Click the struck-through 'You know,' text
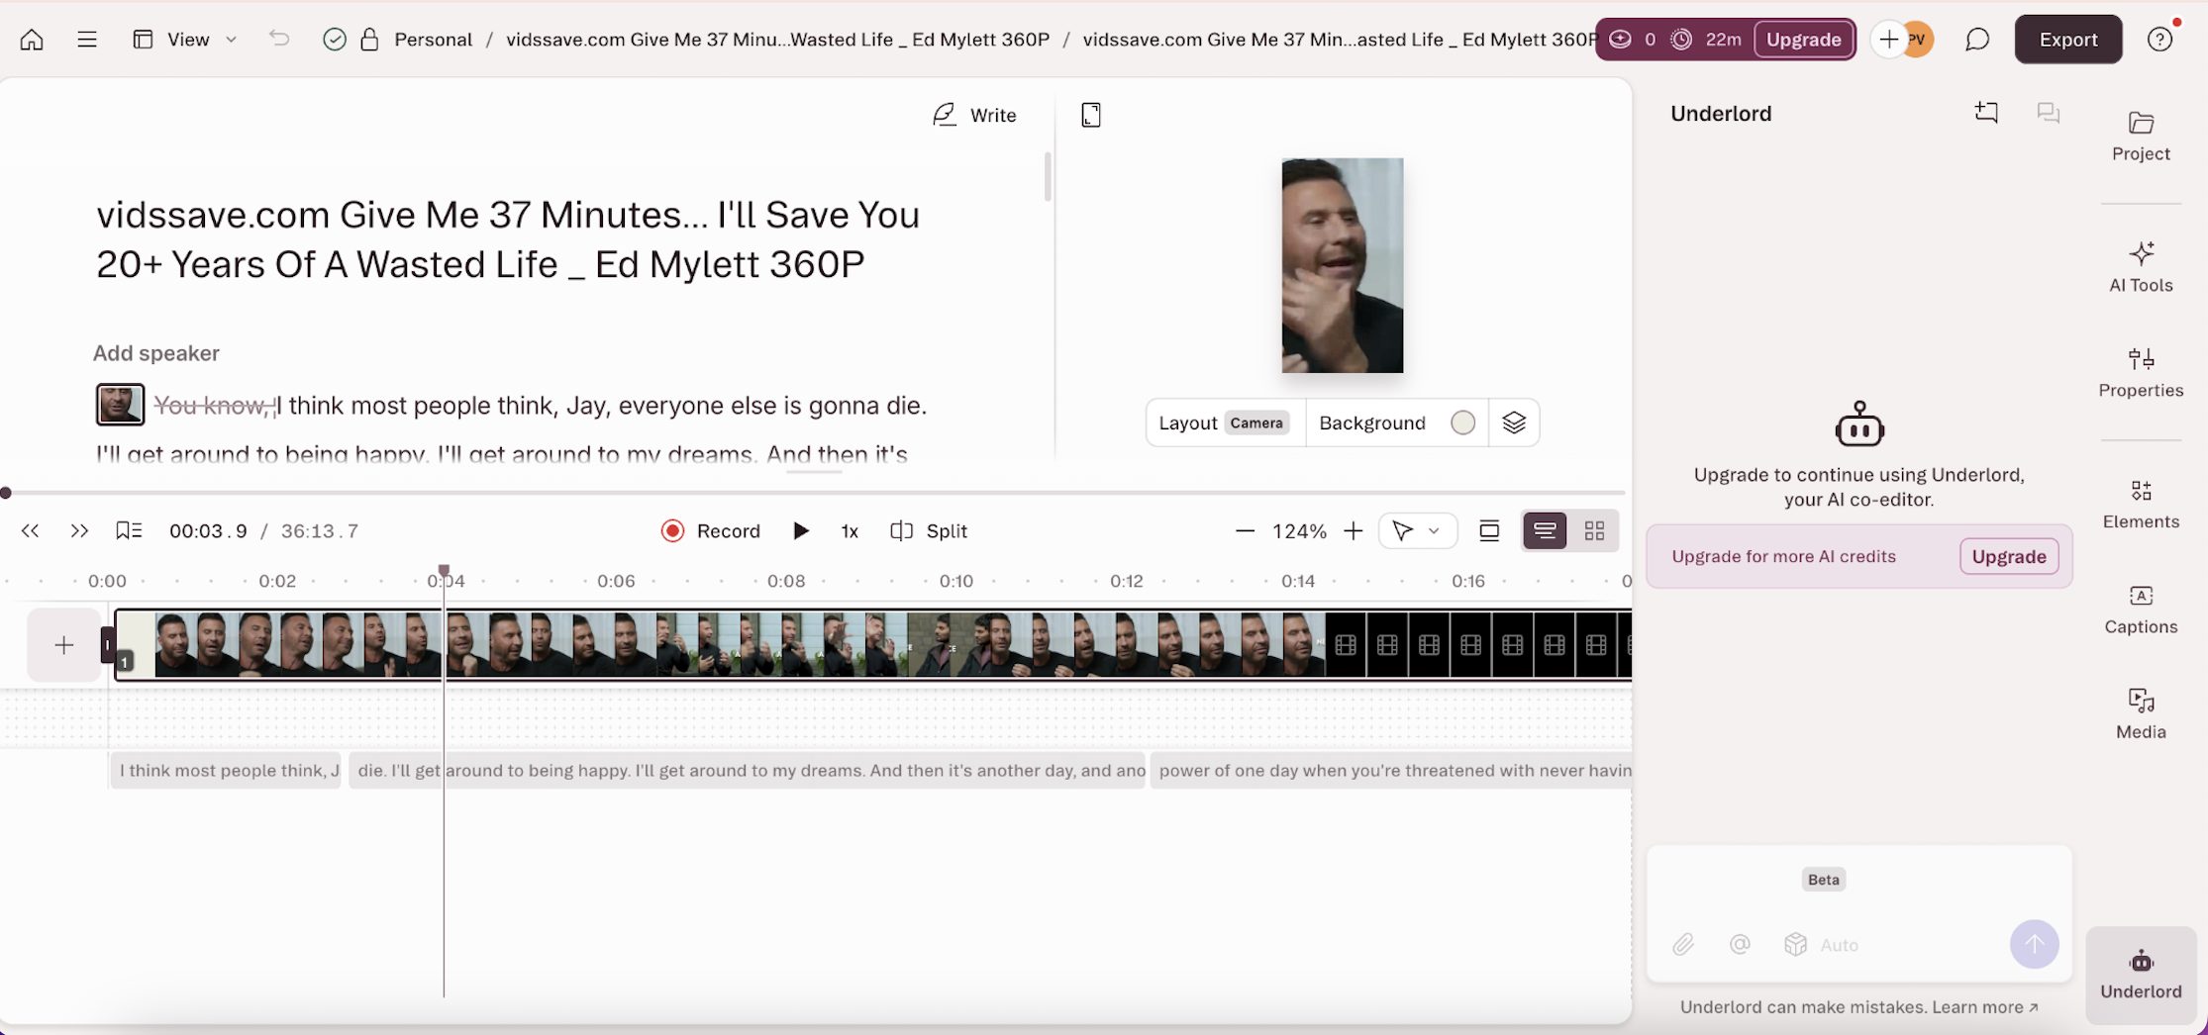2208x1035 pixels. click(212, 406)
